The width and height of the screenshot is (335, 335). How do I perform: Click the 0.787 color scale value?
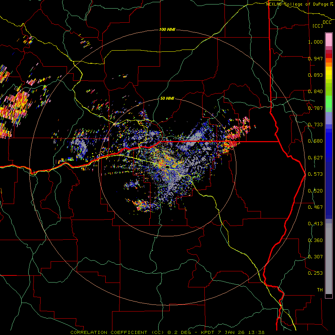pyautogui.click(x=315, y=108)
